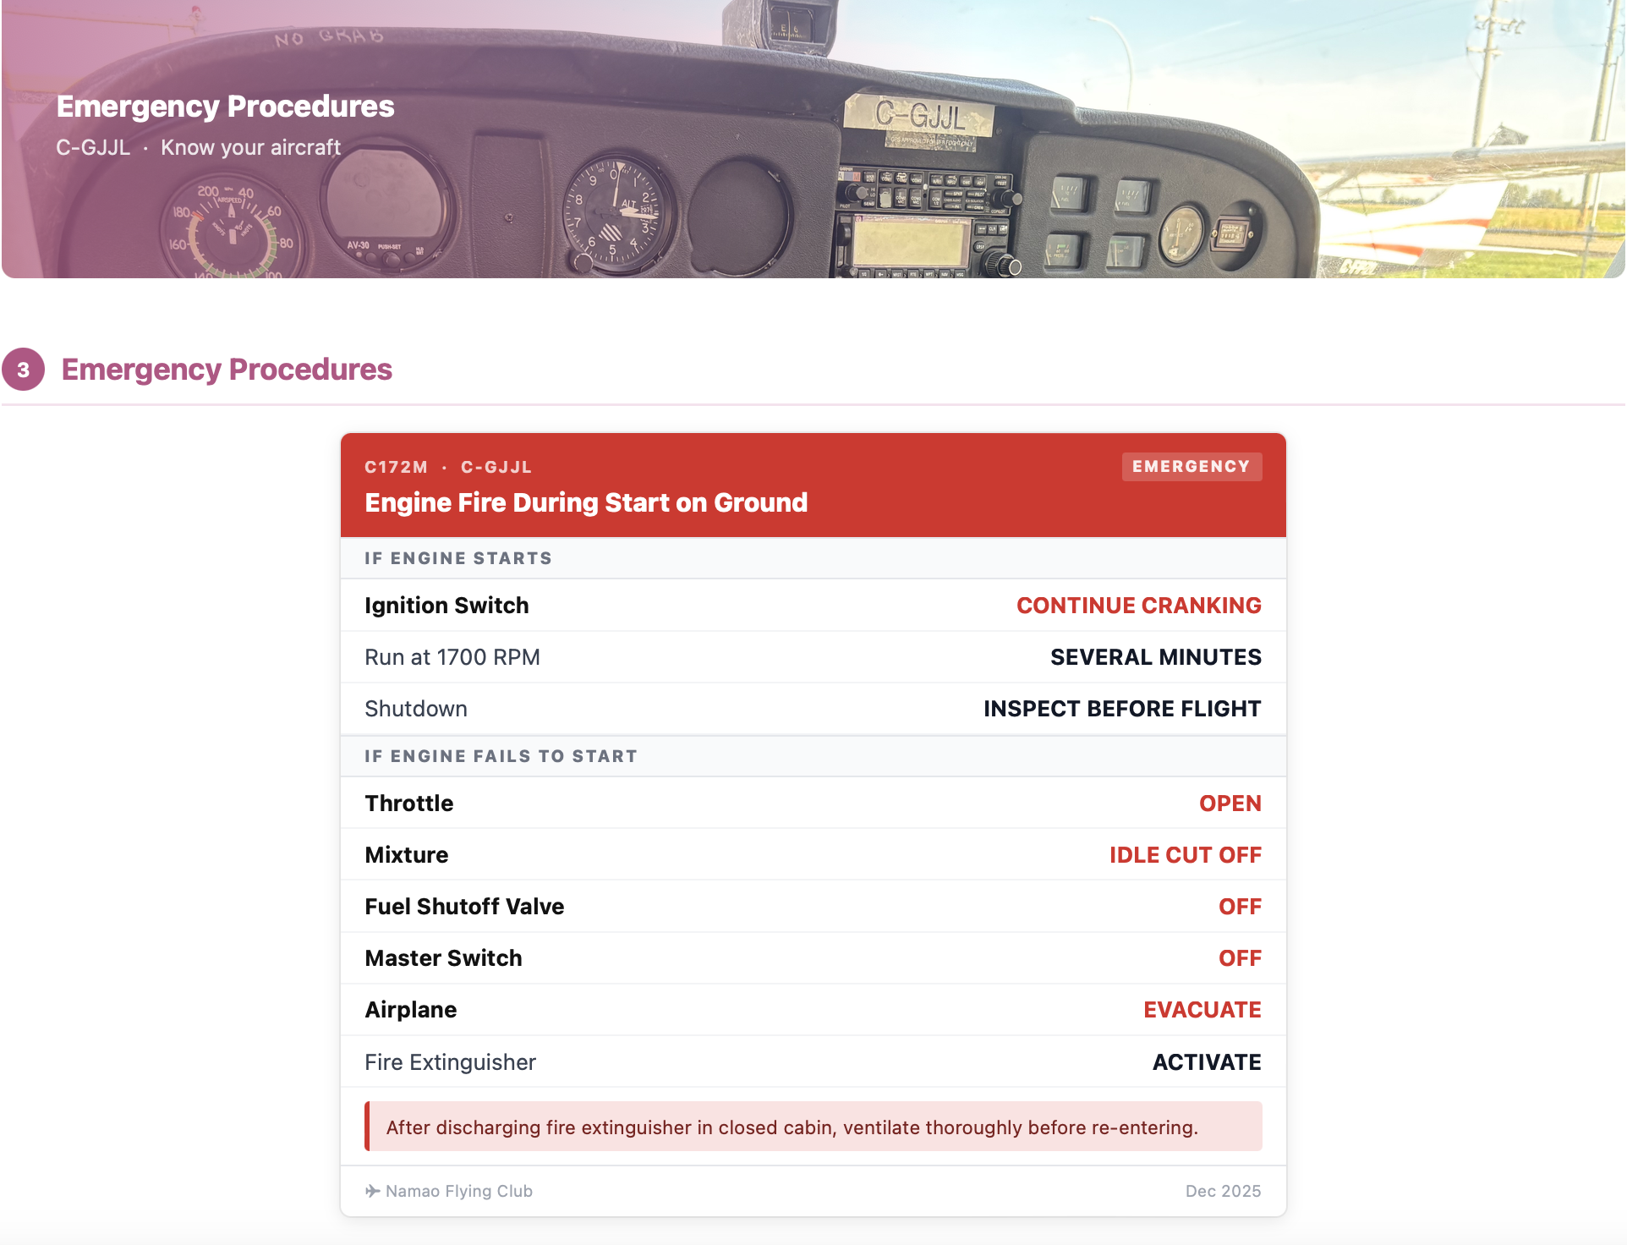Select the 'IF ENGINE FAILS TO START' subheading

[501, 756]
